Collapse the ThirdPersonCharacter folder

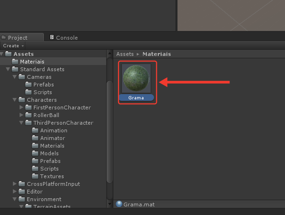point(22,123)
